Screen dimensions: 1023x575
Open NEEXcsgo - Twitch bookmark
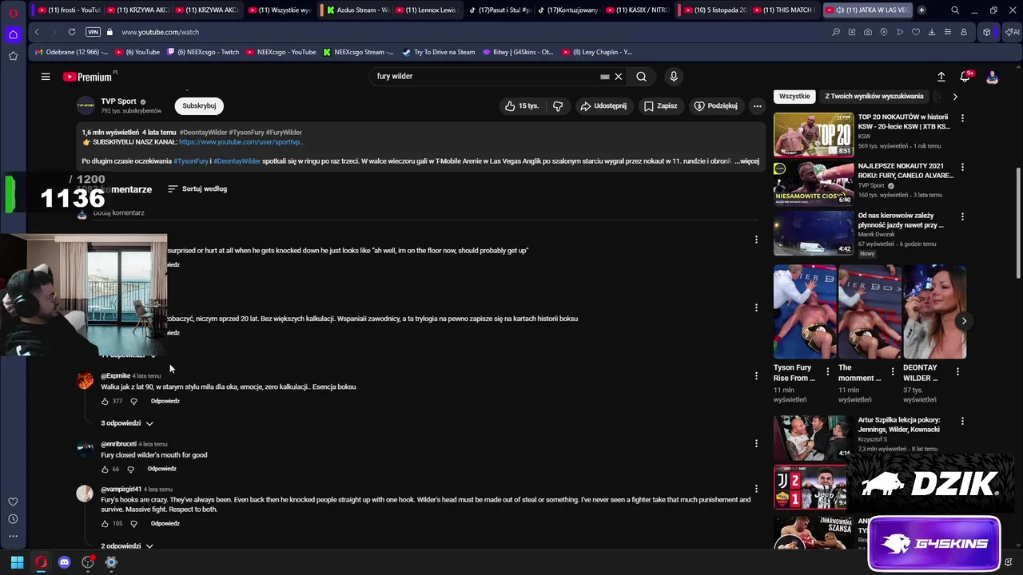coord(202,52)
